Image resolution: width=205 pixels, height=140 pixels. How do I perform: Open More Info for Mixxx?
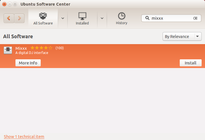point(28,63)
